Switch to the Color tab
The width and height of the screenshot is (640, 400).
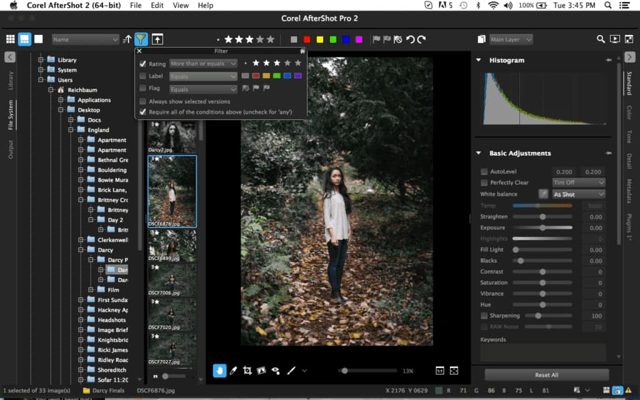629,113
